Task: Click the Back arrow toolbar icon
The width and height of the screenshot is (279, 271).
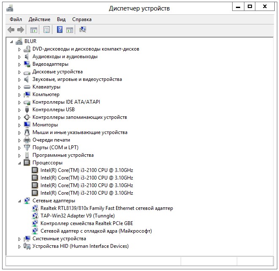Action: tap(11, 30)
